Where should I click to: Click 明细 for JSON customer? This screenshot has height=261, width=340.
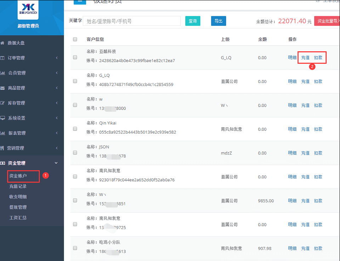[x=292, y=153]
